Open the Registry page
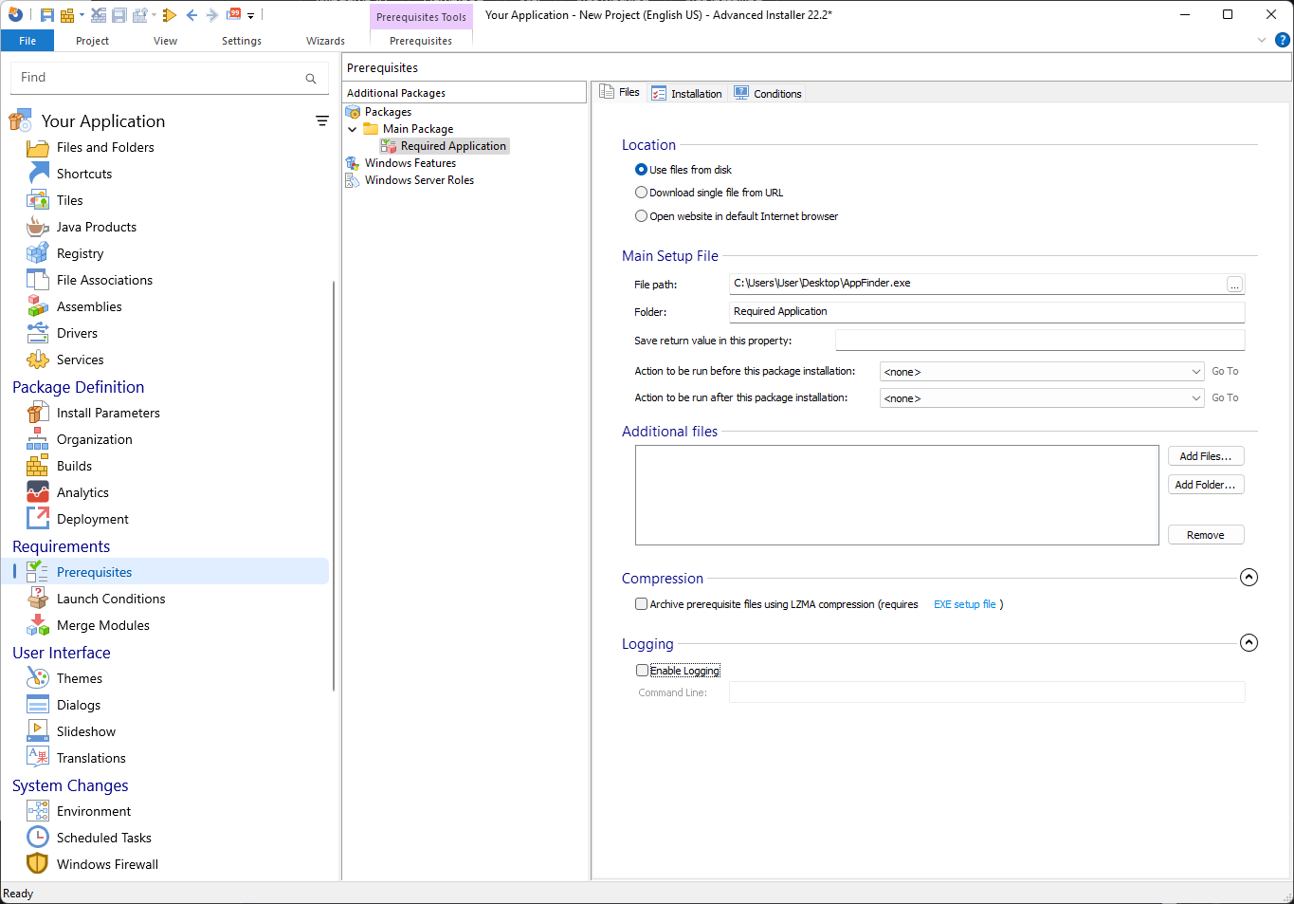The height and width of the screenshot is (904, 1294). pos(80,253)
